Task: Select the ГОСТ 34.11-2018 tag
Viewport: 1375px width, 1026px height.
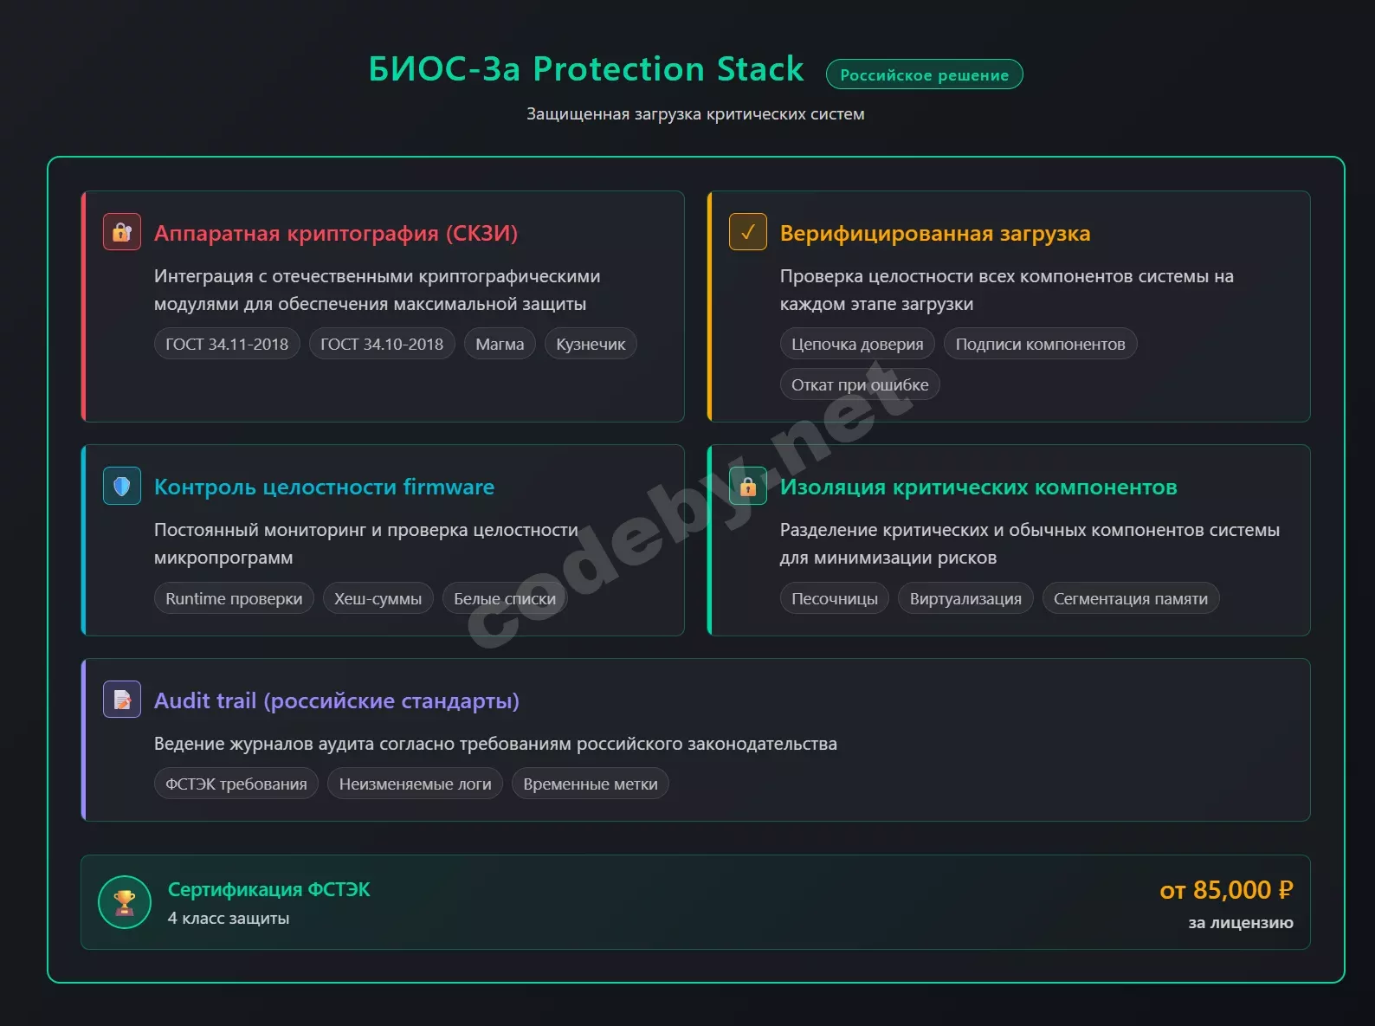Action: click(x=226, y=343)
